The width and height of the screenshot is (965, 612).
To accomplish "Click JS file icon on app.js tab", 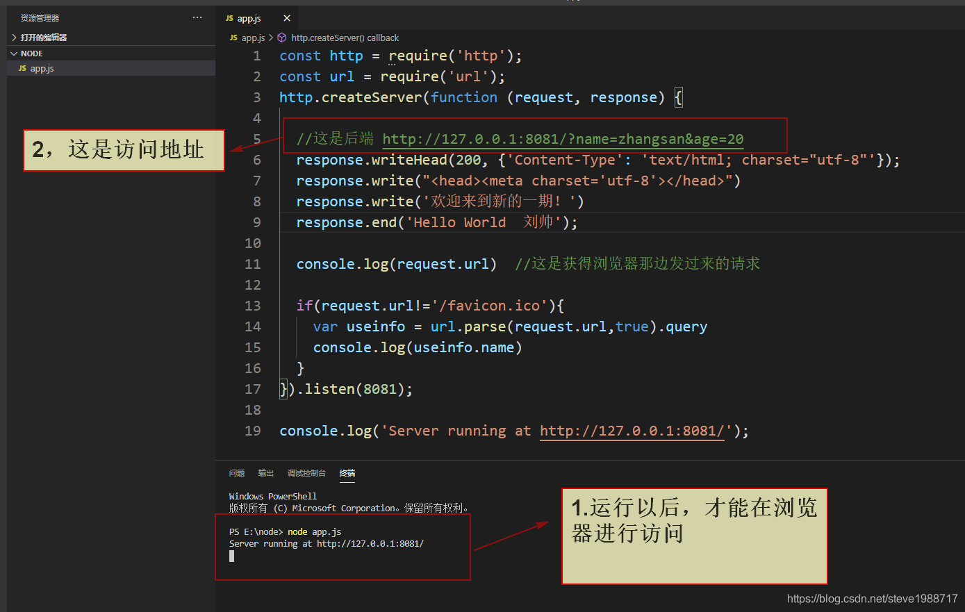I will (229, 18).
